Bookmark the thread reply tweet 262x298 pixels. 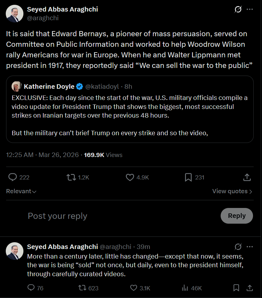[x=236, y=288]
